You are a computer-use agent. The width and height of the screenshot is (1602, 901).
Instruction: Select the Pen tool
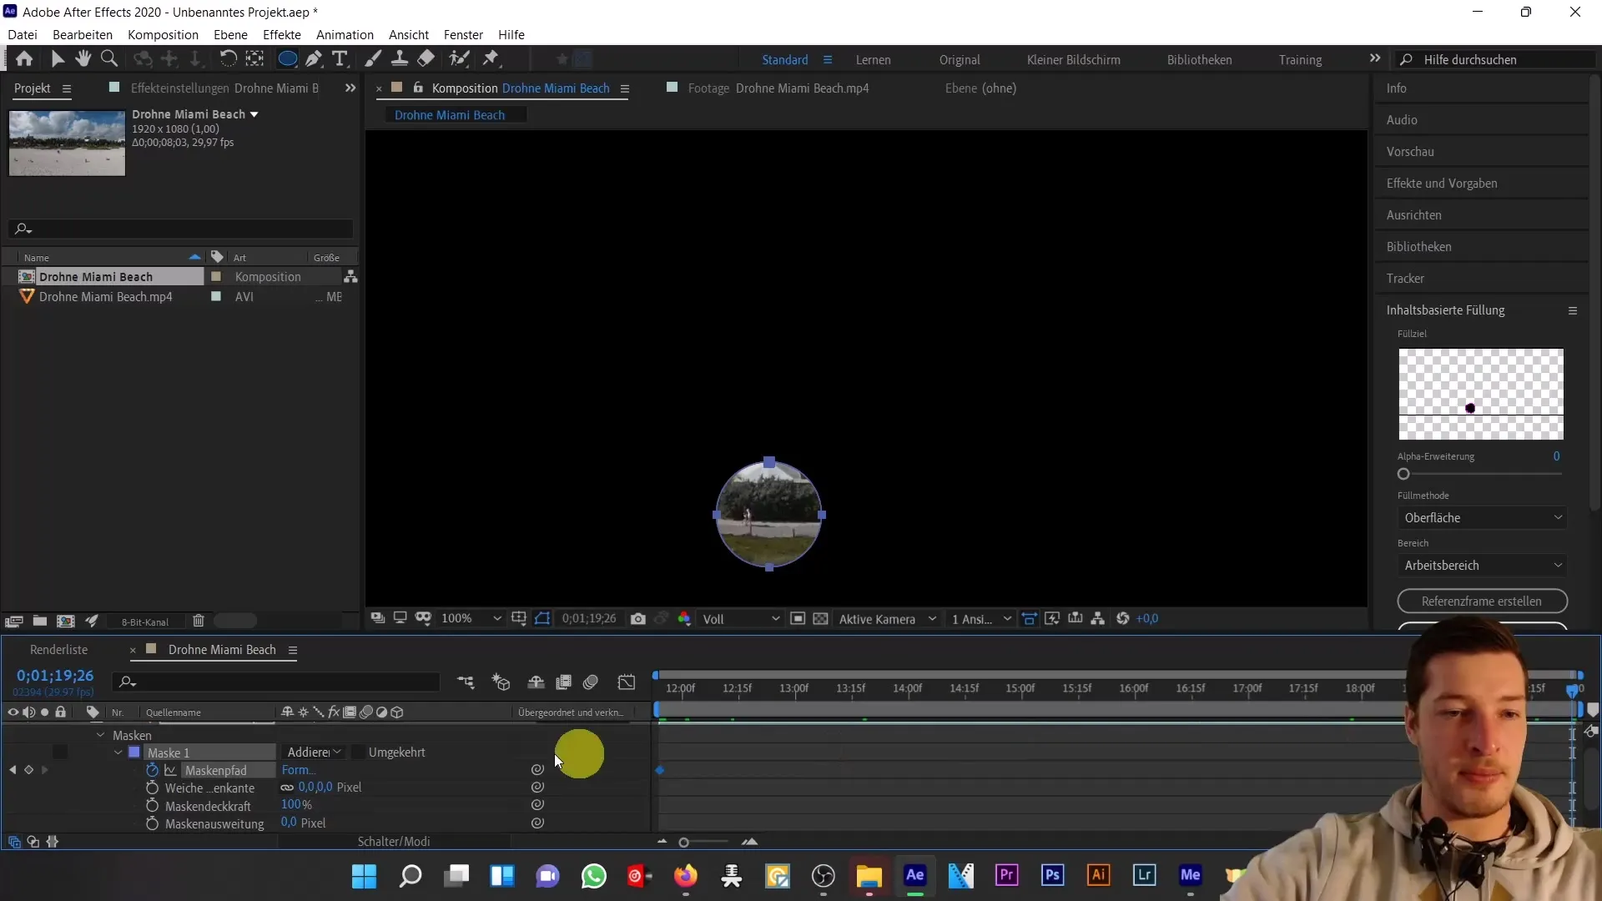314,58
